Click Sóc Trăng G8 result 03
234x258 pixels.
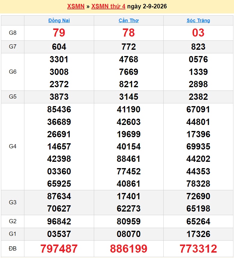(198, 33)
